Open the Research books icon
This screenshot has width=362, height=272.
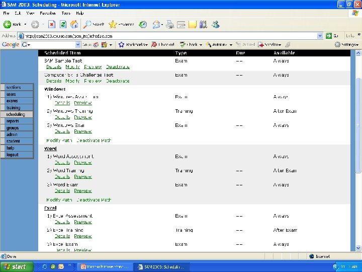click(x=204, y=24)
